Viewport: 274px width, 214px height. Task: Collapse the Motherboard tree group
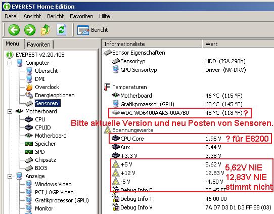click(x=10, y=111)
